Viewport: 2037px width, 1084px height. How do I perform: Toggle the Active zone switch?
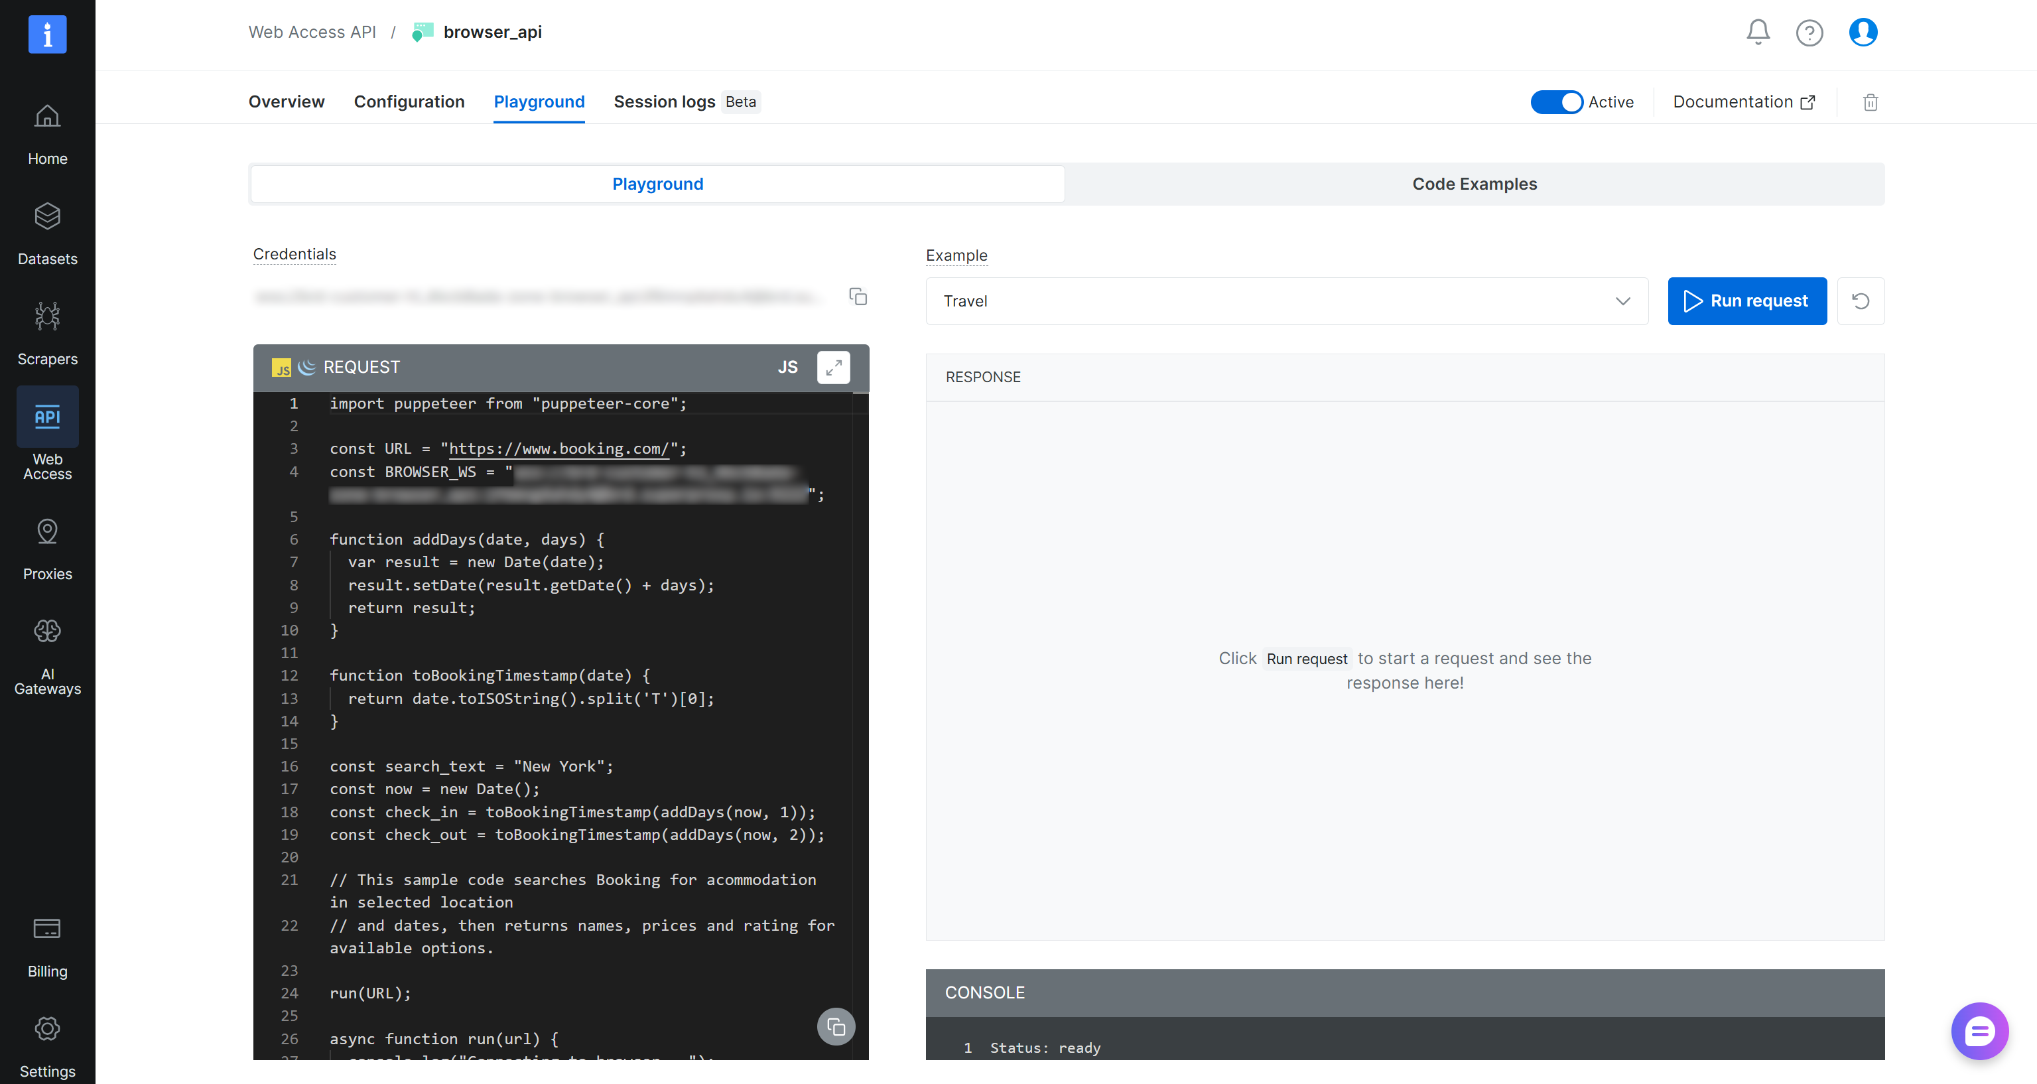[1556, 102]
